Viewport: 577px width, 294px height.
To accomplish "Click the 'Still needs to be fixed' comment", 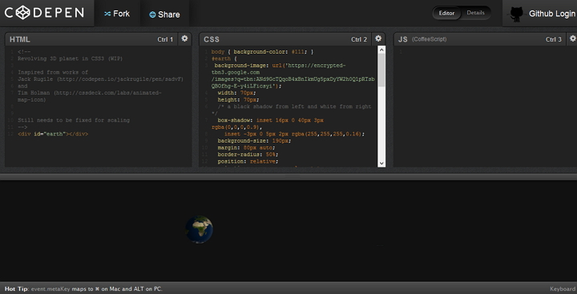I will click(x=74, y=120).
